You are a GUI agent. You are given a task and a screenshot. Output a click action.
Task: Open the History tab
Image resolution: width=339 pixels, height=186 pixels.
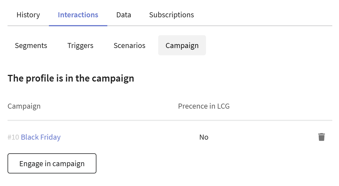(x=28, y=15)
